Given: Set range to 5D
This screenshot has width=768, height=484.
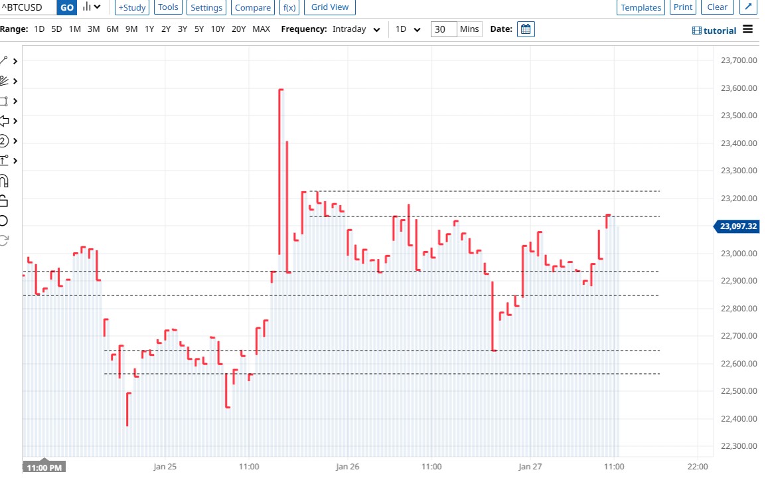Looking at the screenshot, I should coord(56,29).
